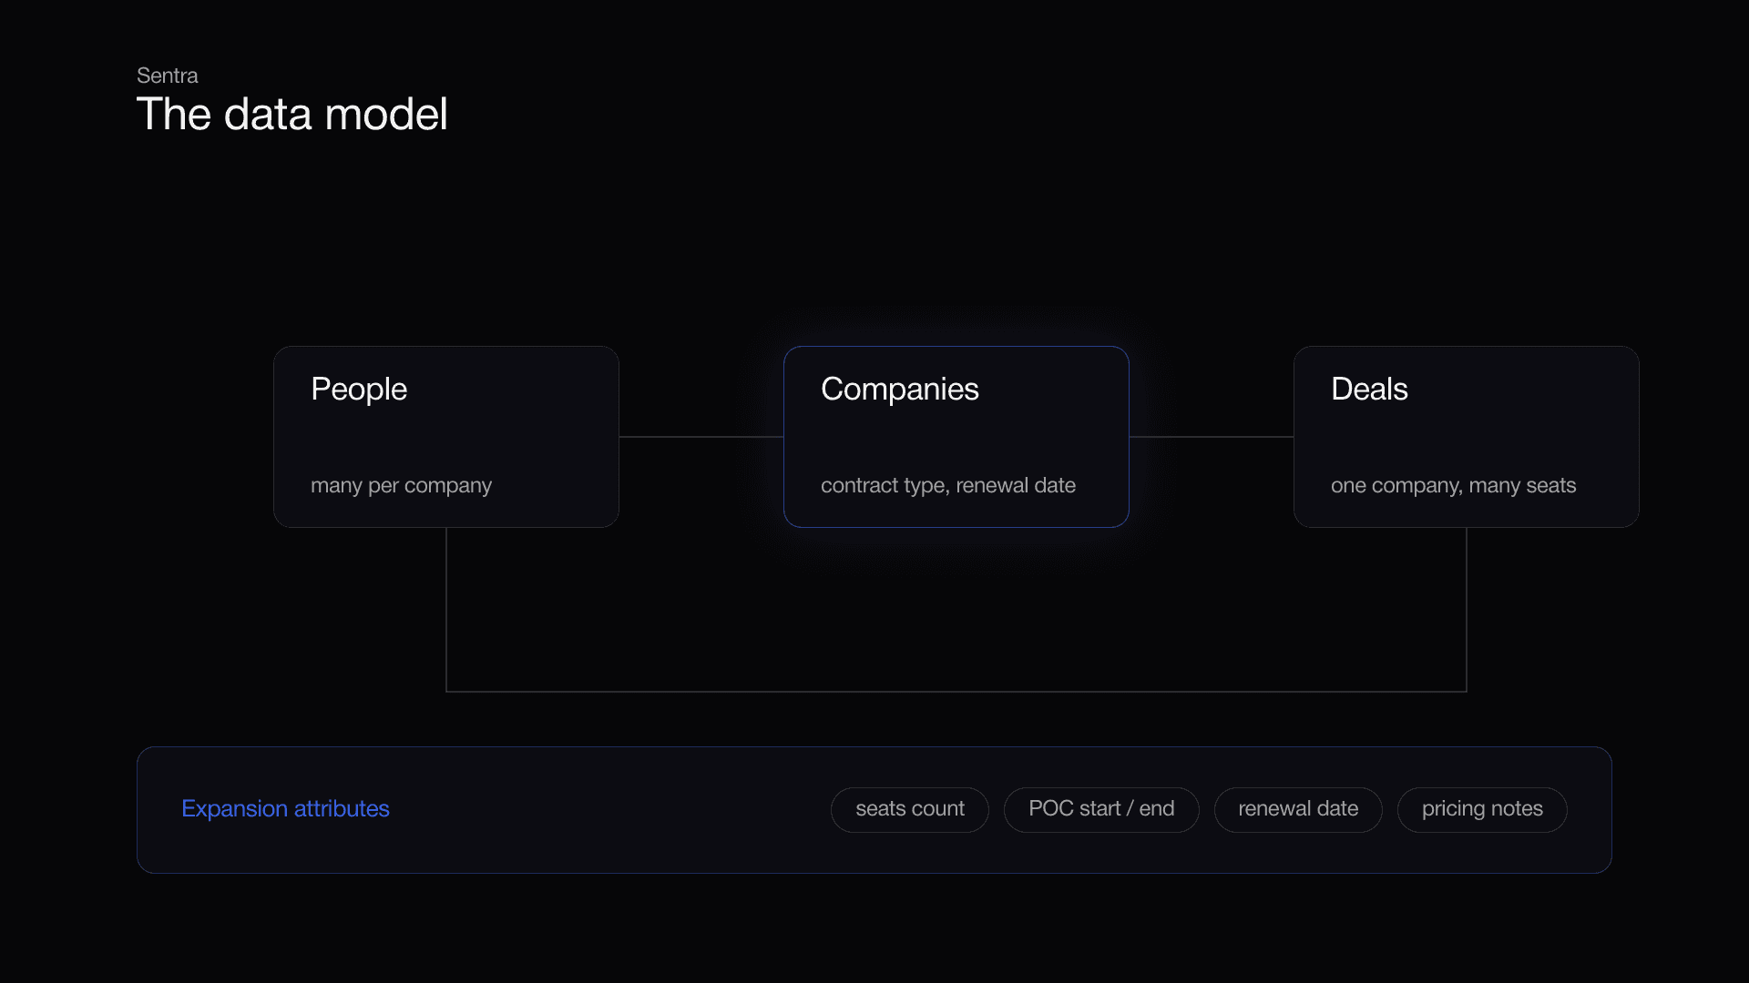Viewport: 1749px width, 983px height.
Task: Select the Companies card
Action: pyautogui.click(x=956, y=437)
